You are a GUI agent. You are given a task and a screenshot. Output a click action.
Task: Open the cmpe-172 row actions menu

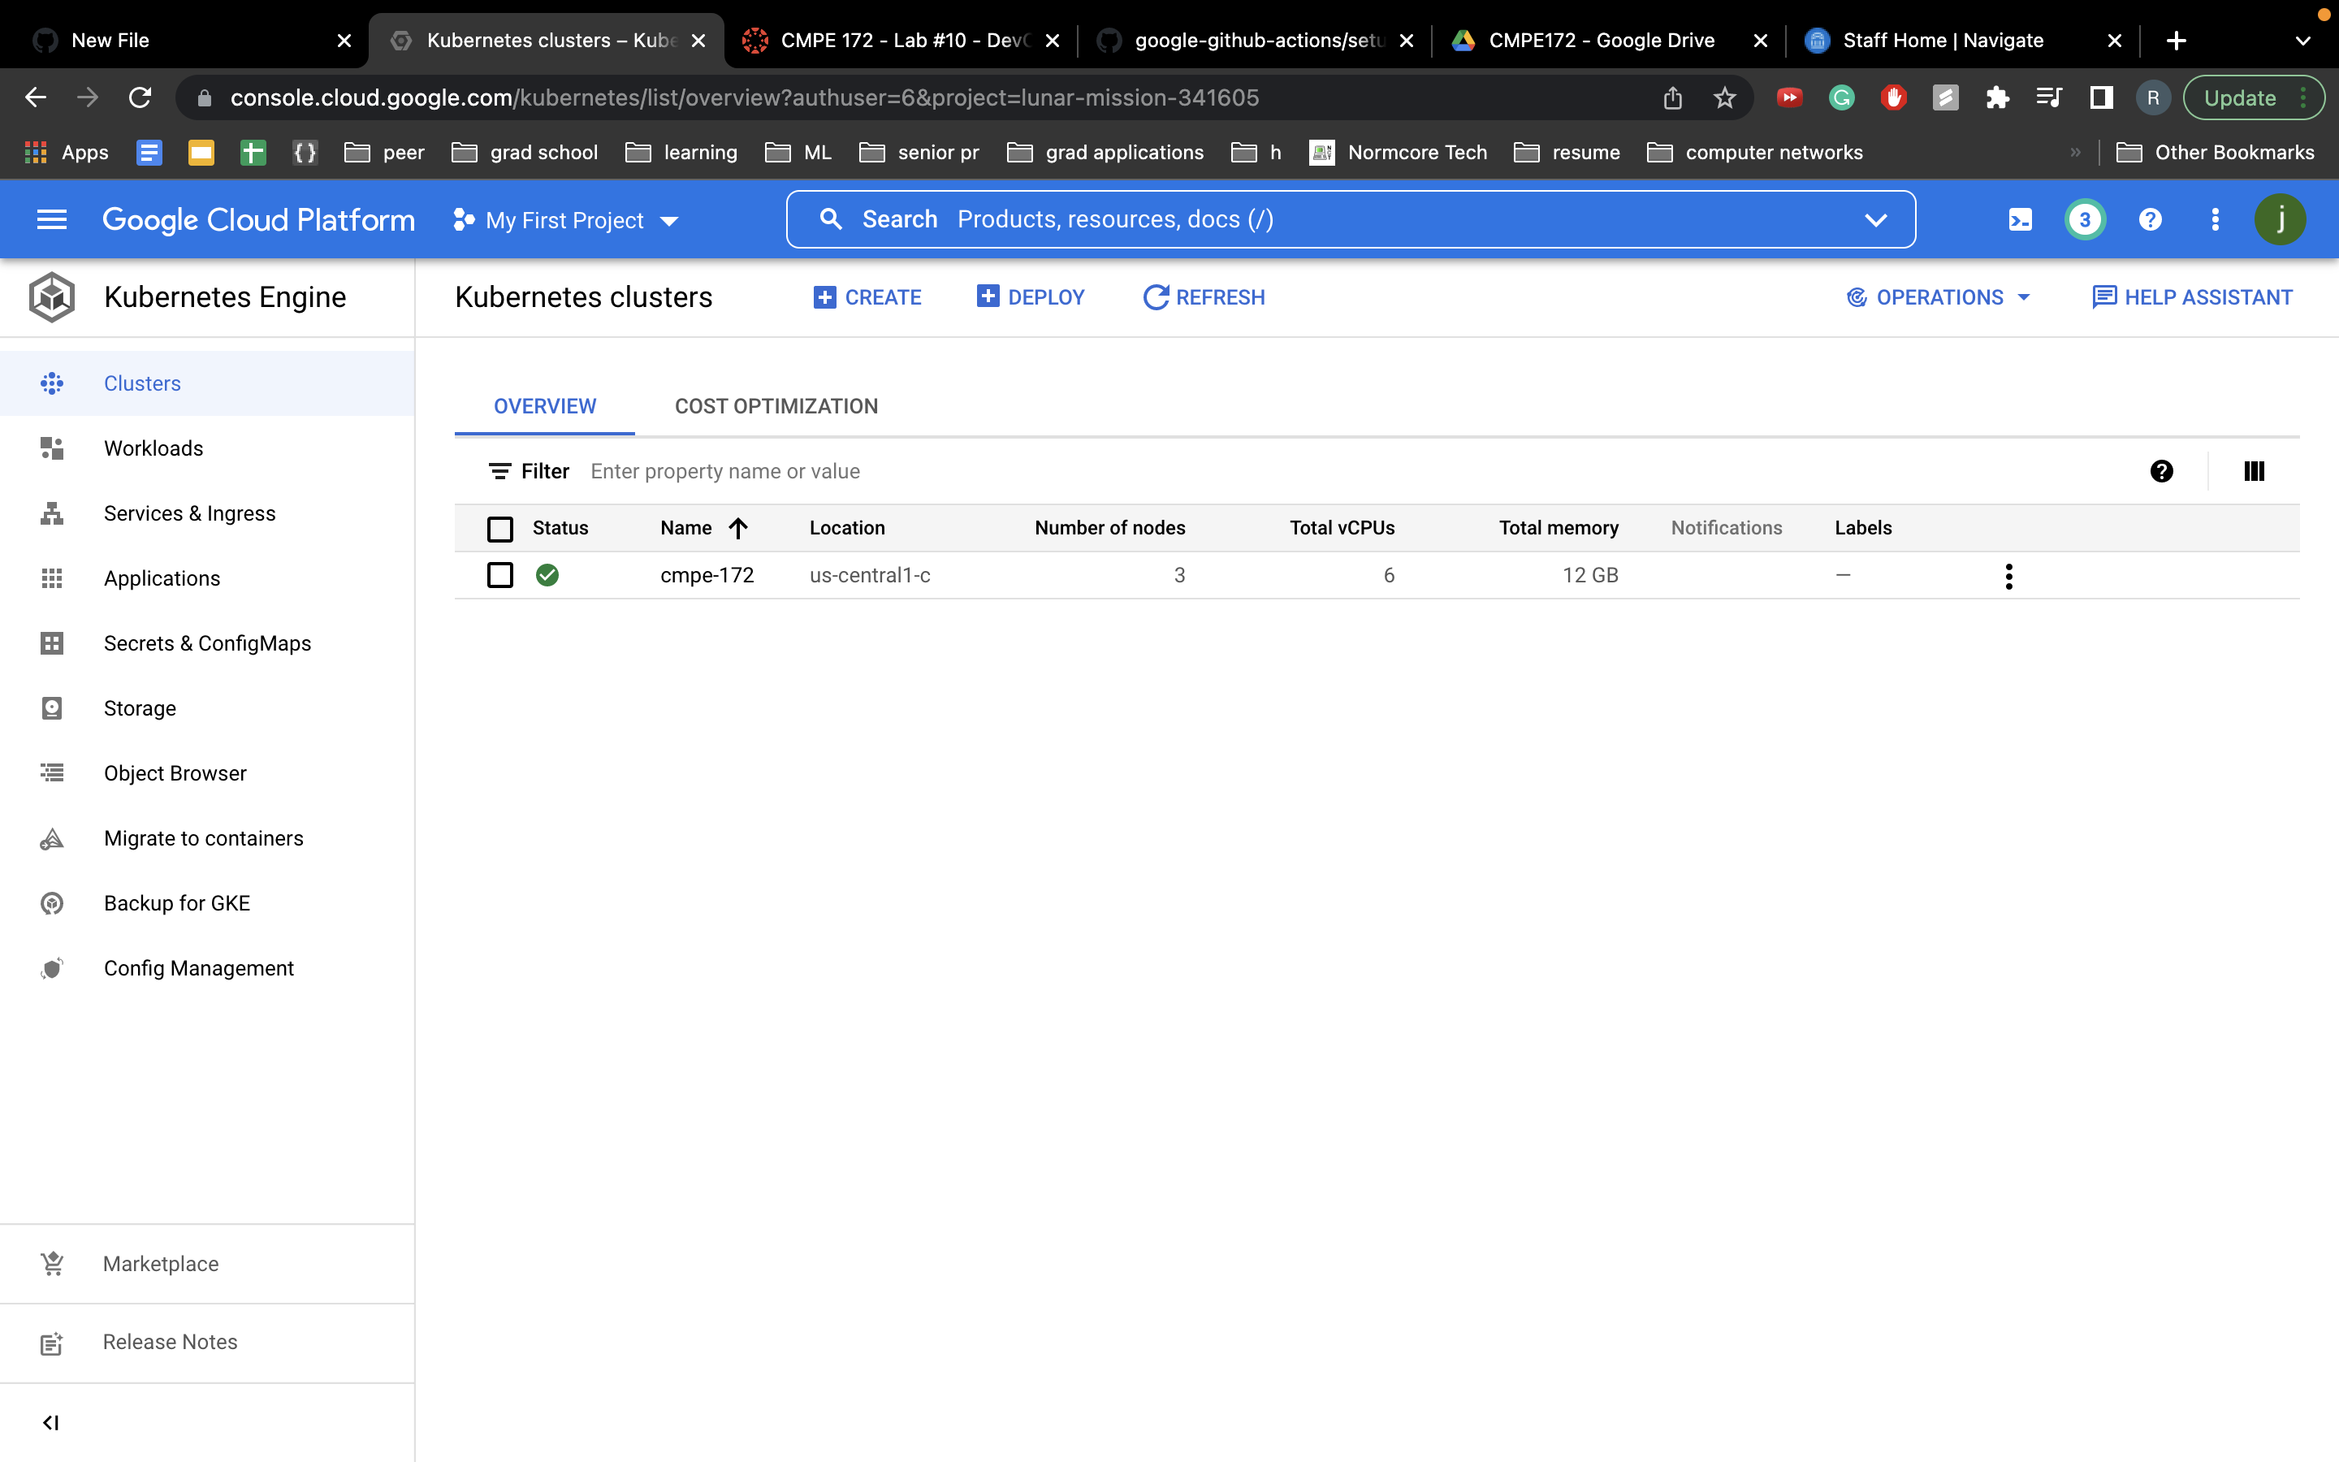point(2008,577)
